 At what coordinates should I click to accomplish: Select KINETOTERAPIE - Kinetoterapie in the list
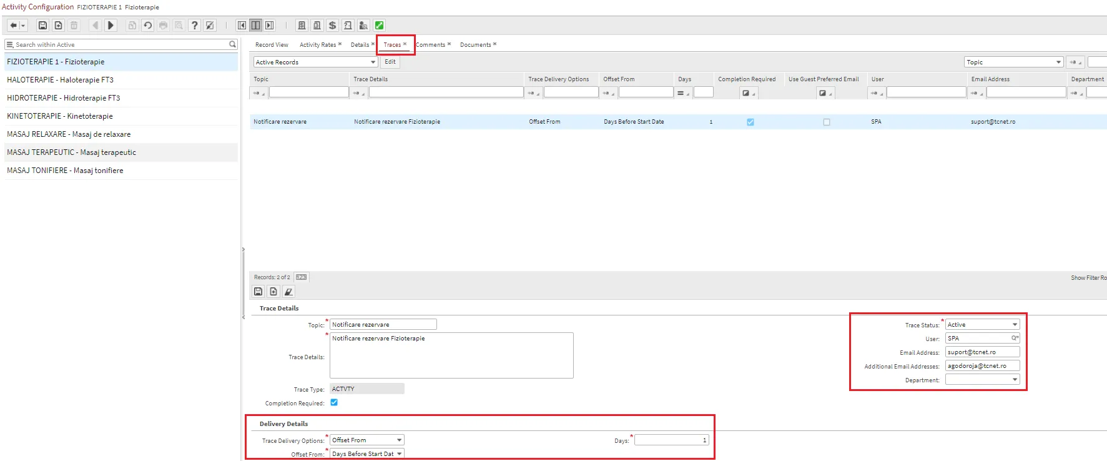coord(121,116)
